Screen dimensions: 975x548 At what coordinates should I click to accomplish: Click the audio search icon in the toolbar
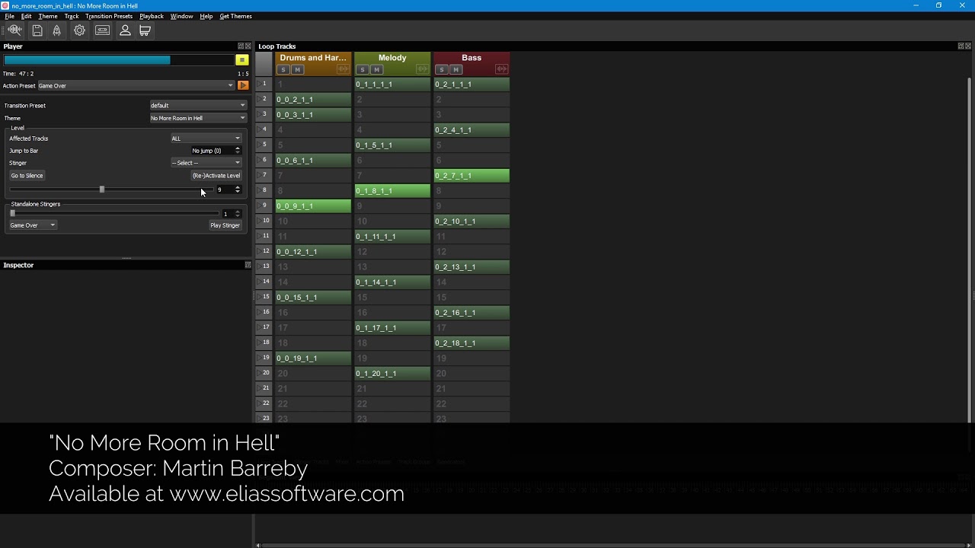14,30
